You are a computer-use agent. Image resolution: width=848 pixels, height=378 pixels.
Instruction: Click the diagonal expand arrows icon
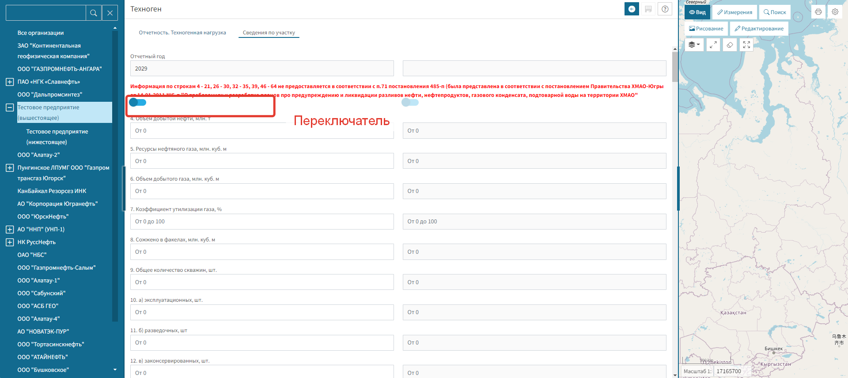click(x=713, y=45)
